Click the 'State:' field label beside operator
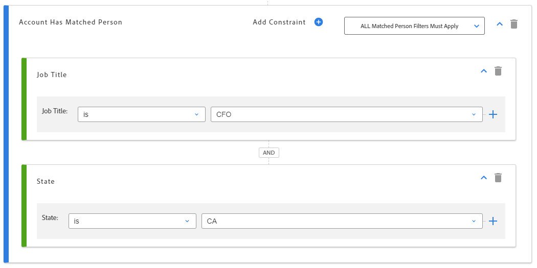Screen dimensions: 537x268 point(50,217)
